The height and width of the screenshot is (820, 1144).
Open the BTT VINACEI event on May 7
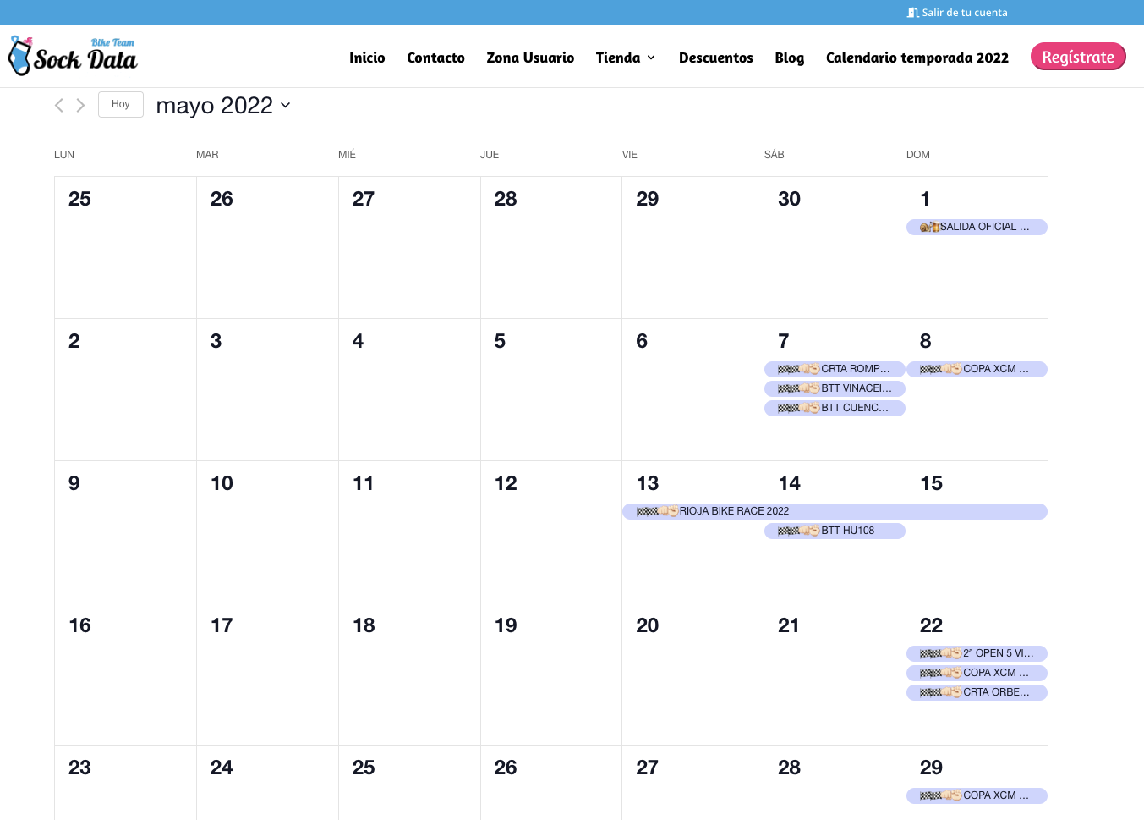point(856,388)
